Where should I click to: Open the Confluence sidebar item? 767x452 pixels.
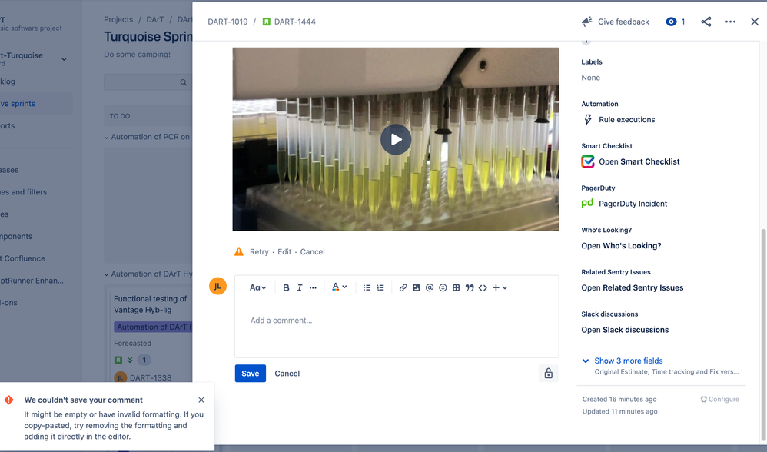22,258
